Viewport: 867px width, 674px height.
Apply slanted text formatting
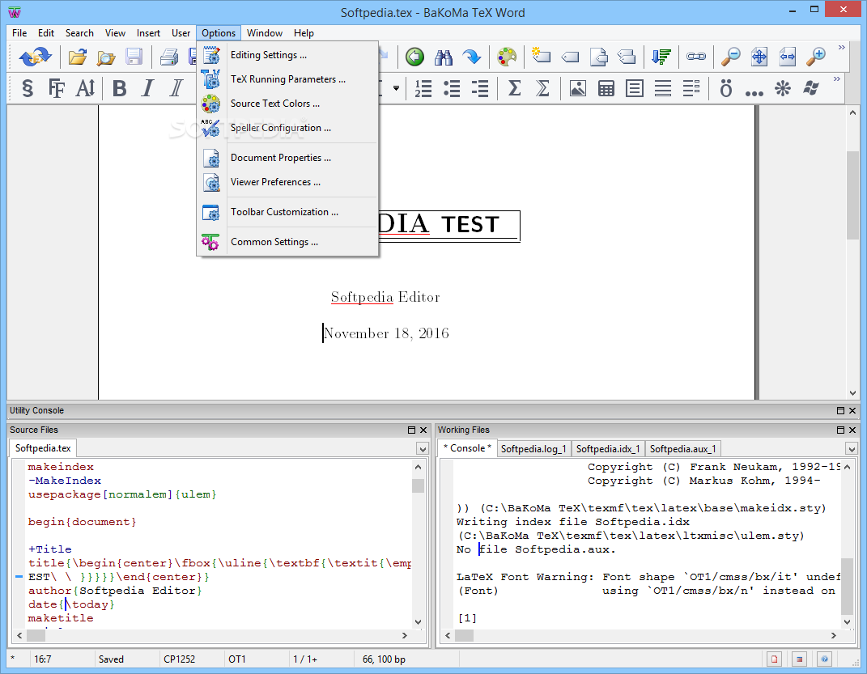pos(176,88)
